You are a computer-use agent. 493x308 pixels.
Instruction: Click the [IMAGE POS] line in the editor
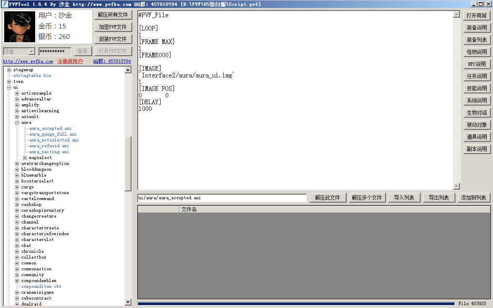pos(157,89)
